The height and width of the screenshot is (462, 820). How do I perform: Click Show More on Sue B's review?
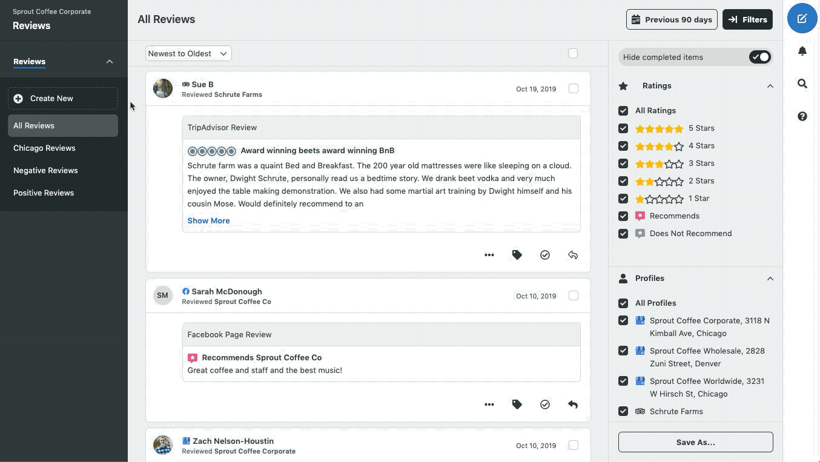point(208,220)
